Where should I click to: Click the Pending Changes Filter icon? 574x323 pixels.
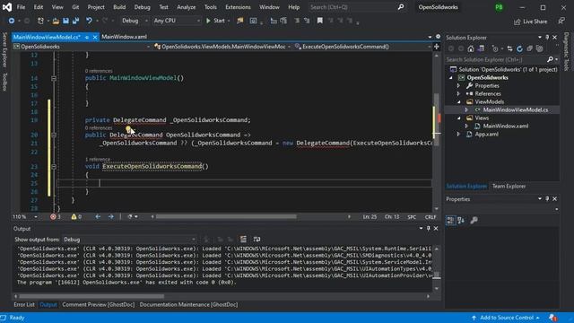(495, 48)
